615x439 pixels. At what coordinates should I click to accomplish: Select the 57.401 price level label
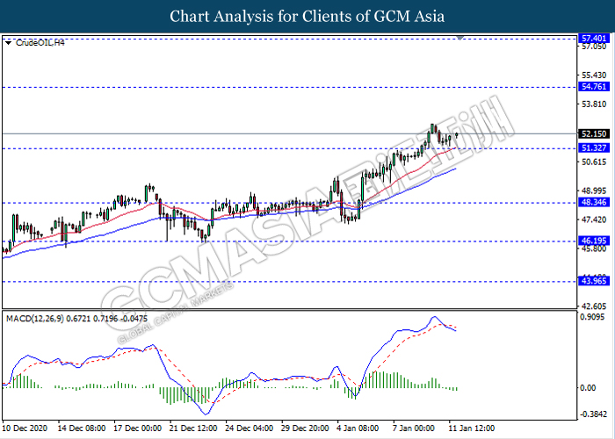(x=594, y=39)
